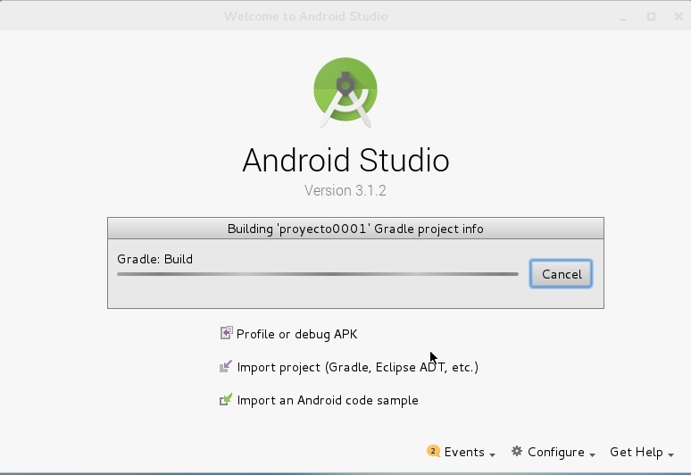The width and height of the screenshot is (691, 475).
Task: Expand the Events dropdown arrow
Action: [493, 454]
